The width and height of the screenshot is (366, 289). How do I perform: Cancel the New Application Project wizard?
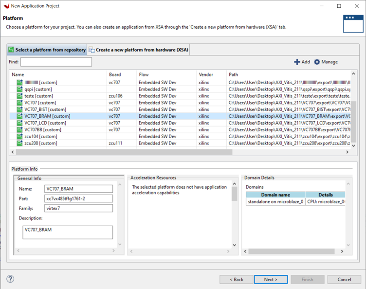coord(344,279)
